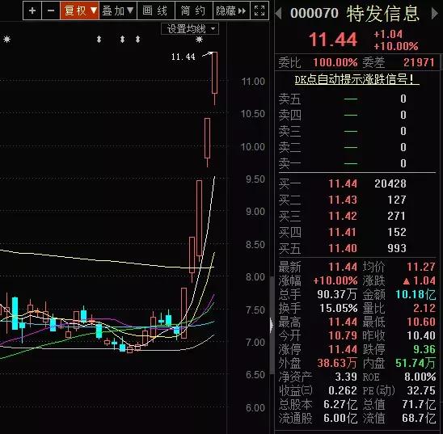Zoom in chart with plus button
The width and height of the screenshot is (443, 434).
(32, 11)
